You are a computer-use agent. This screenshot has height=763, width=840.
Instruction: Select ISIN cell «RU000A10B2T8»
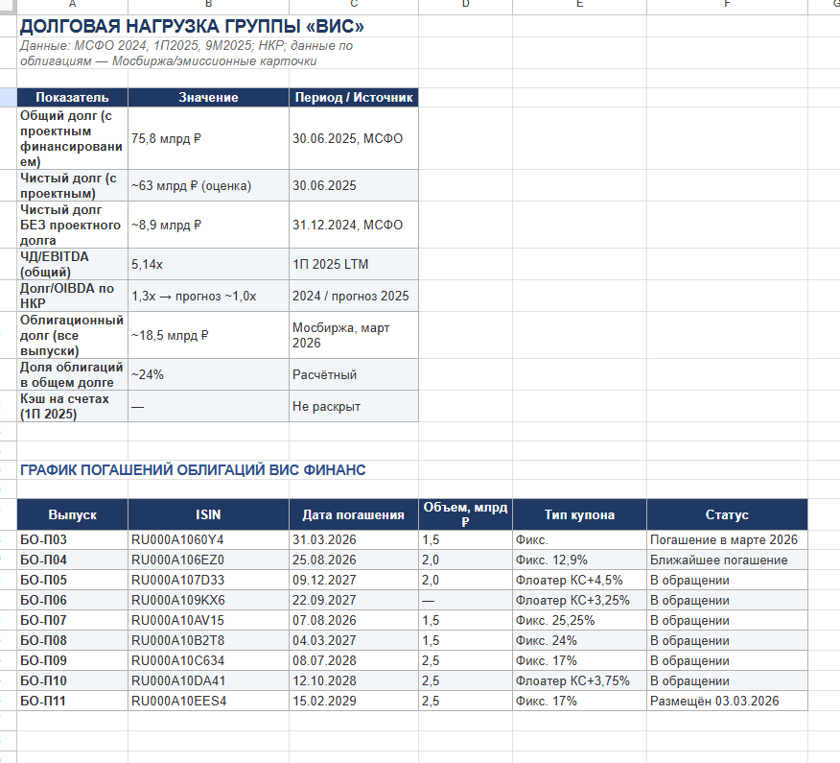click(x=208, y=640)
